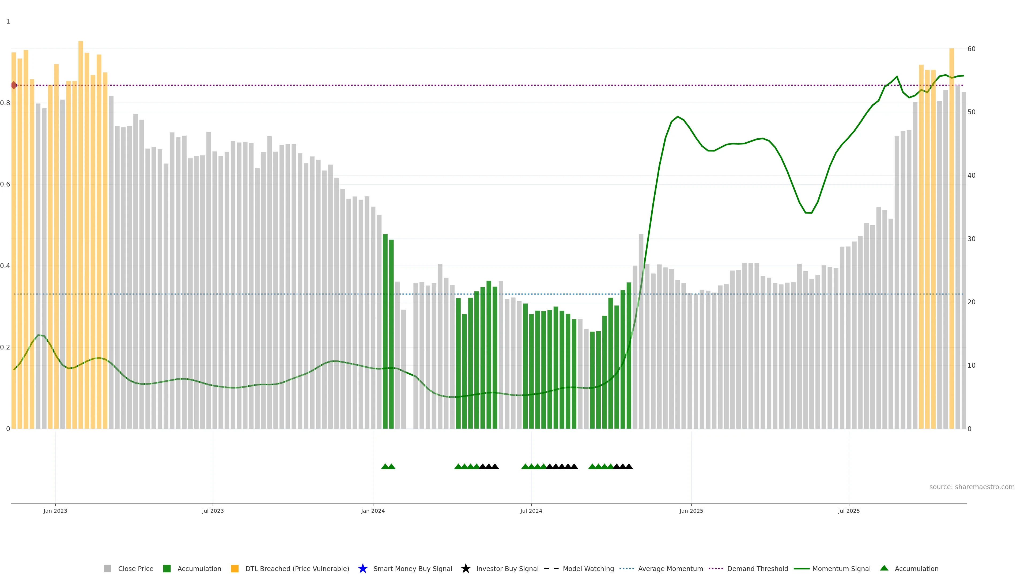Toggle the Average Momentum legend label

click(670, 568)
